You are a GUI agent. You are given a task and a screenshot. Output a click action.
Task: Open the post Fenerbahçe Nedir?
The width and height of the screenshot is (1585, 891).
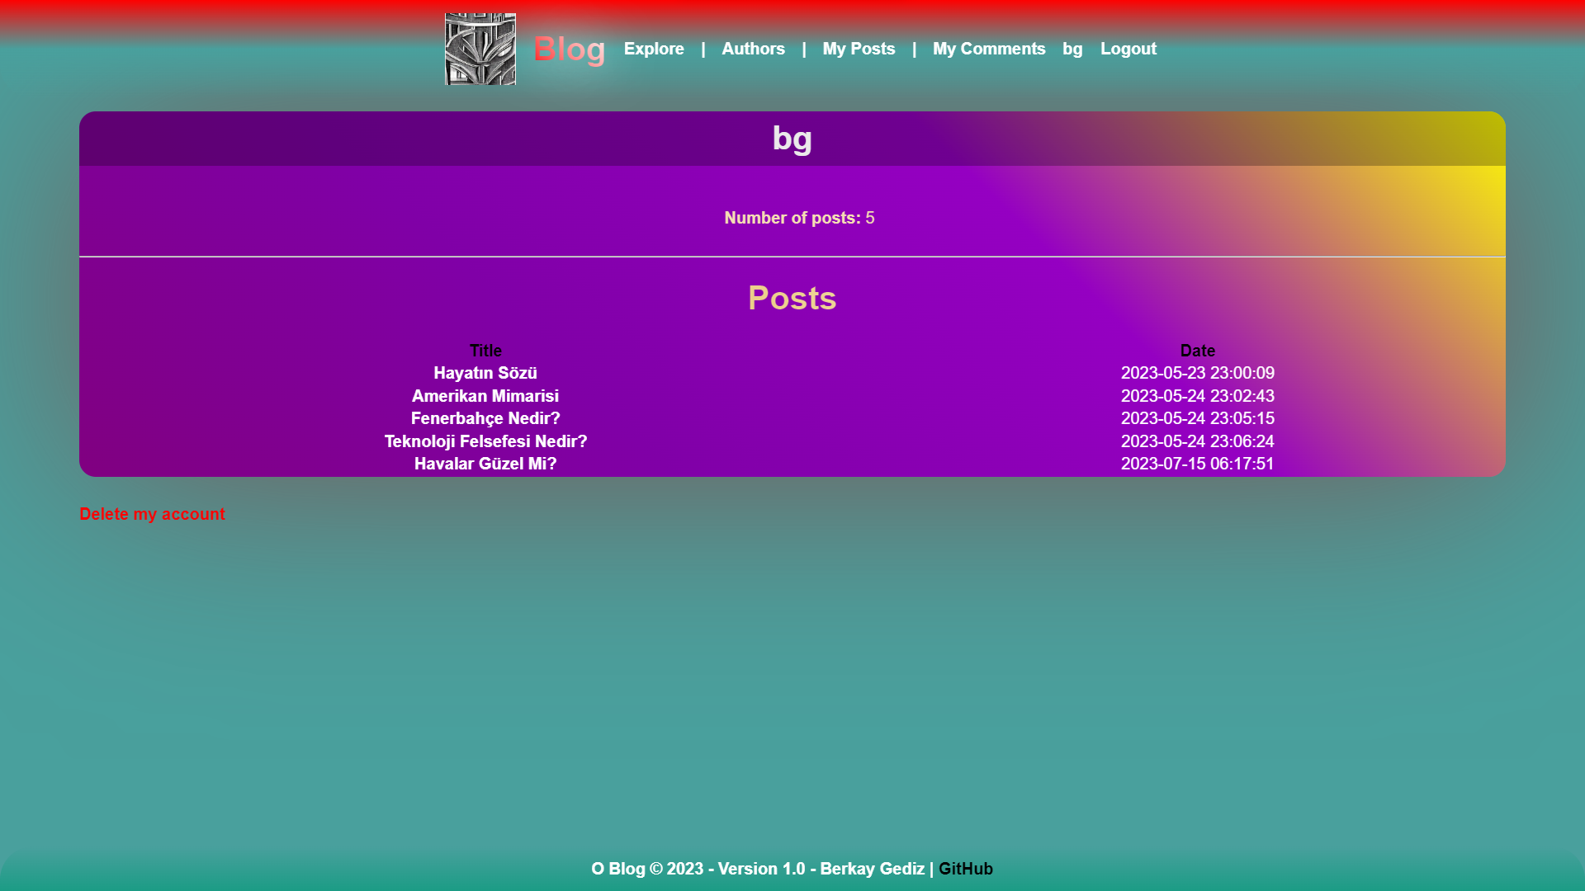pyautogui.click(x=485, y=418)
